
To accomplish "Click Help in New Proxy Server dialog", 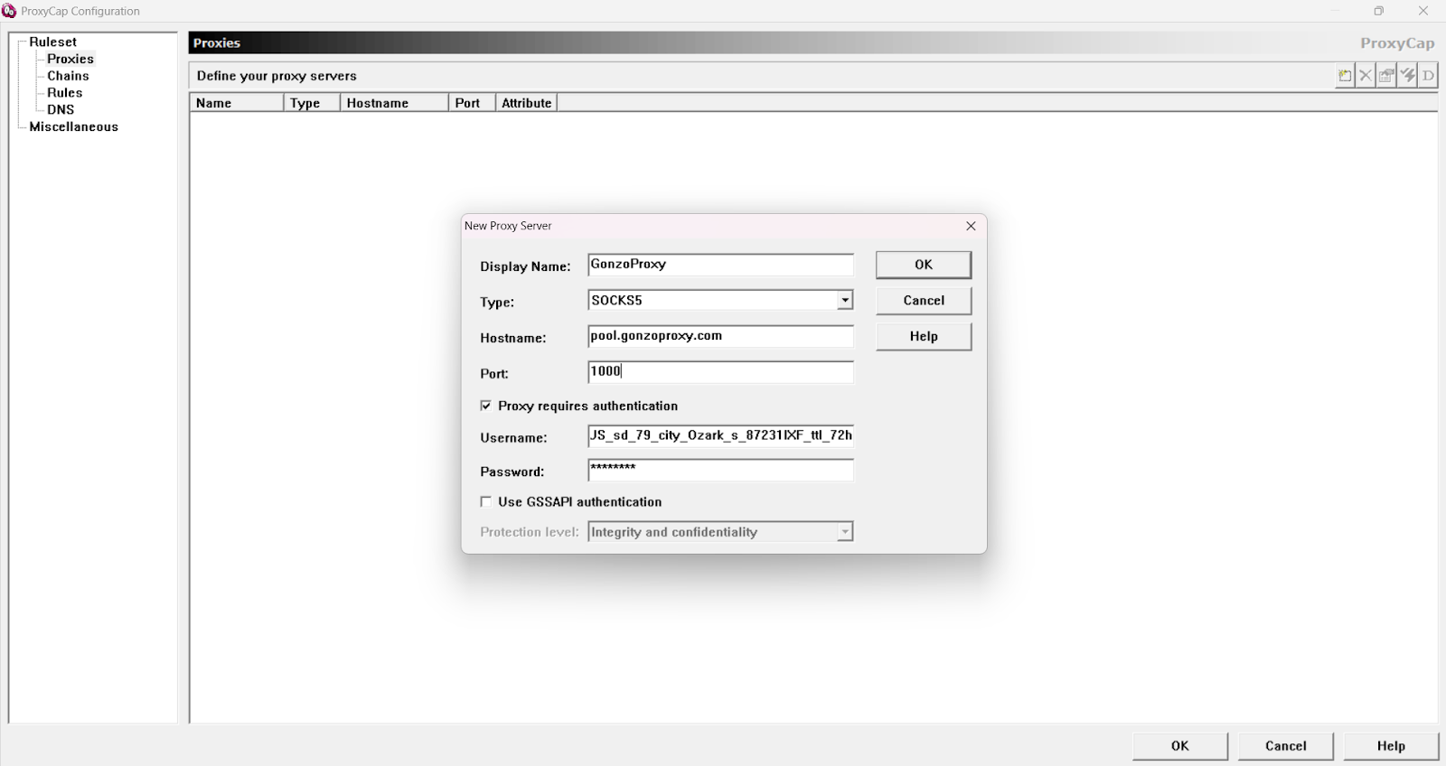I will [x=924, y=336].
